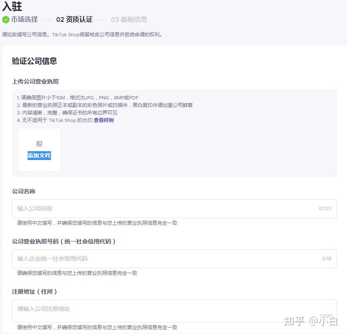Click the 入驻 page title
This screenshot has height=335, width=347.
(12, 6)
